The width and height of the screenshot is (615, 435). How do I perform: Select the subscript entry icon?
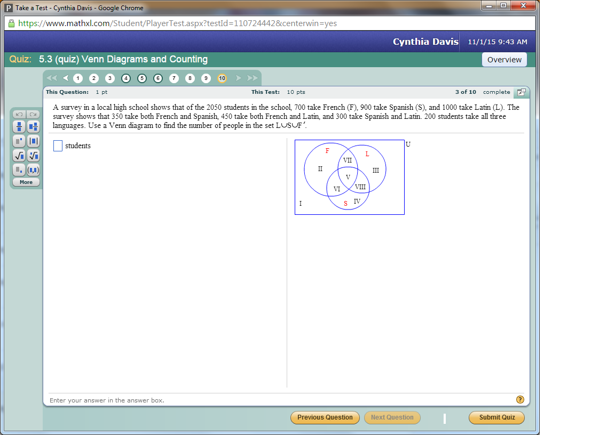(x=19, y=170)
